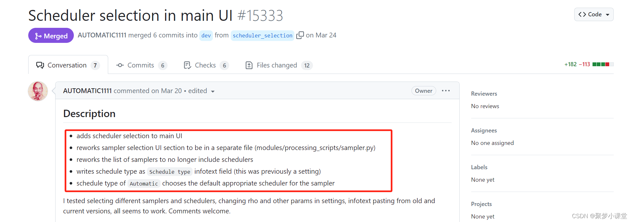Click the AUTOMATIC1111 profile avatar

pyautogui.click(x=38, y=91)
